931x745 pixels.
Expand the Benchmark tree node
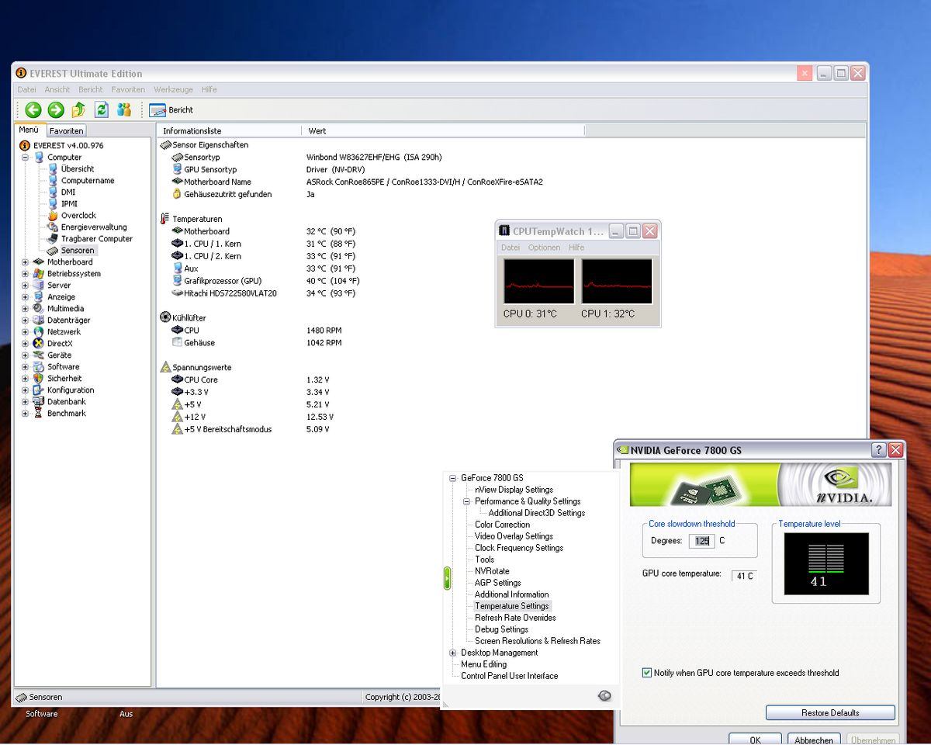tap(25, 413)
